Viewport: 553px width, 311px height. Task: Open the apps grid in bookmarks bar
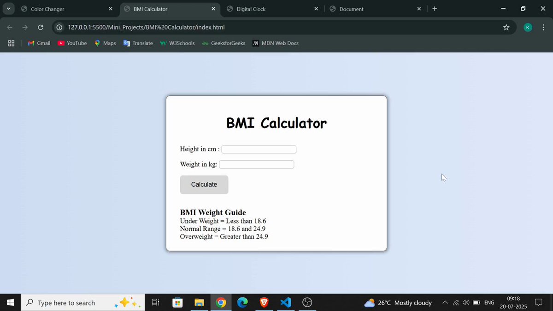[x=12, y=43]
